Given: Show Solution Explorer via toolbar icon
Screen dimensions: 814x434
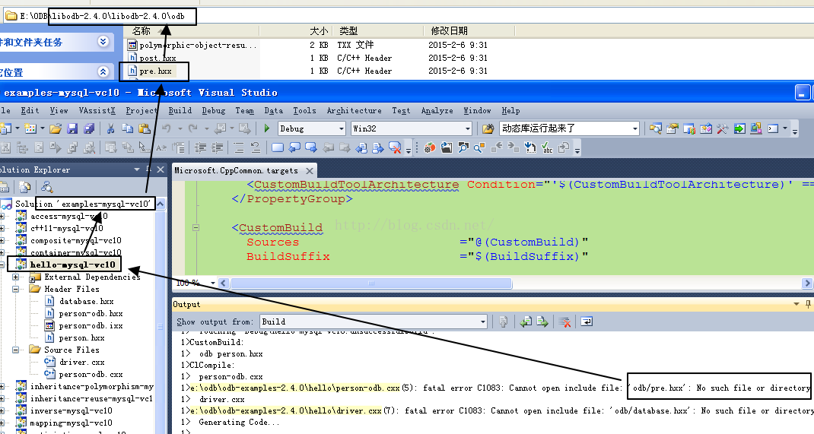Looking at the screenshot, I should pos(656,128).
